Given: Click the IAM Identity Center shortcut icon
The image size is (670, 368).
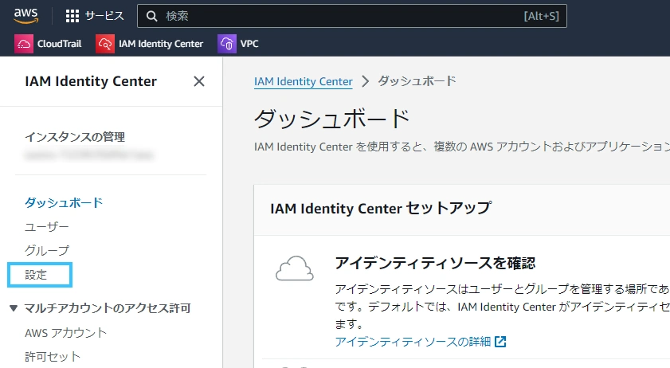Looking at the screenshot, I should point(104,44).
